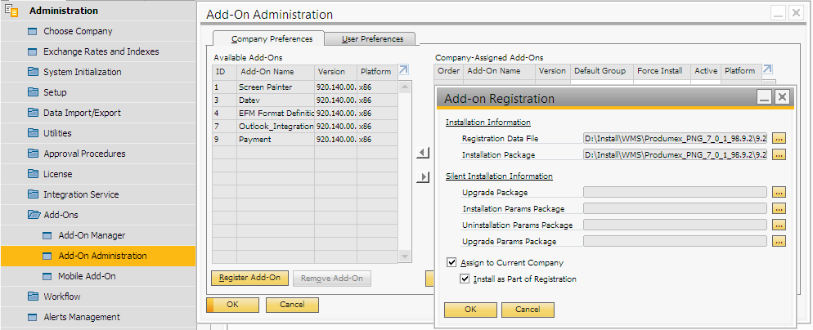
Task: Confirm Add-on Registration with OK
Action: 469,310
